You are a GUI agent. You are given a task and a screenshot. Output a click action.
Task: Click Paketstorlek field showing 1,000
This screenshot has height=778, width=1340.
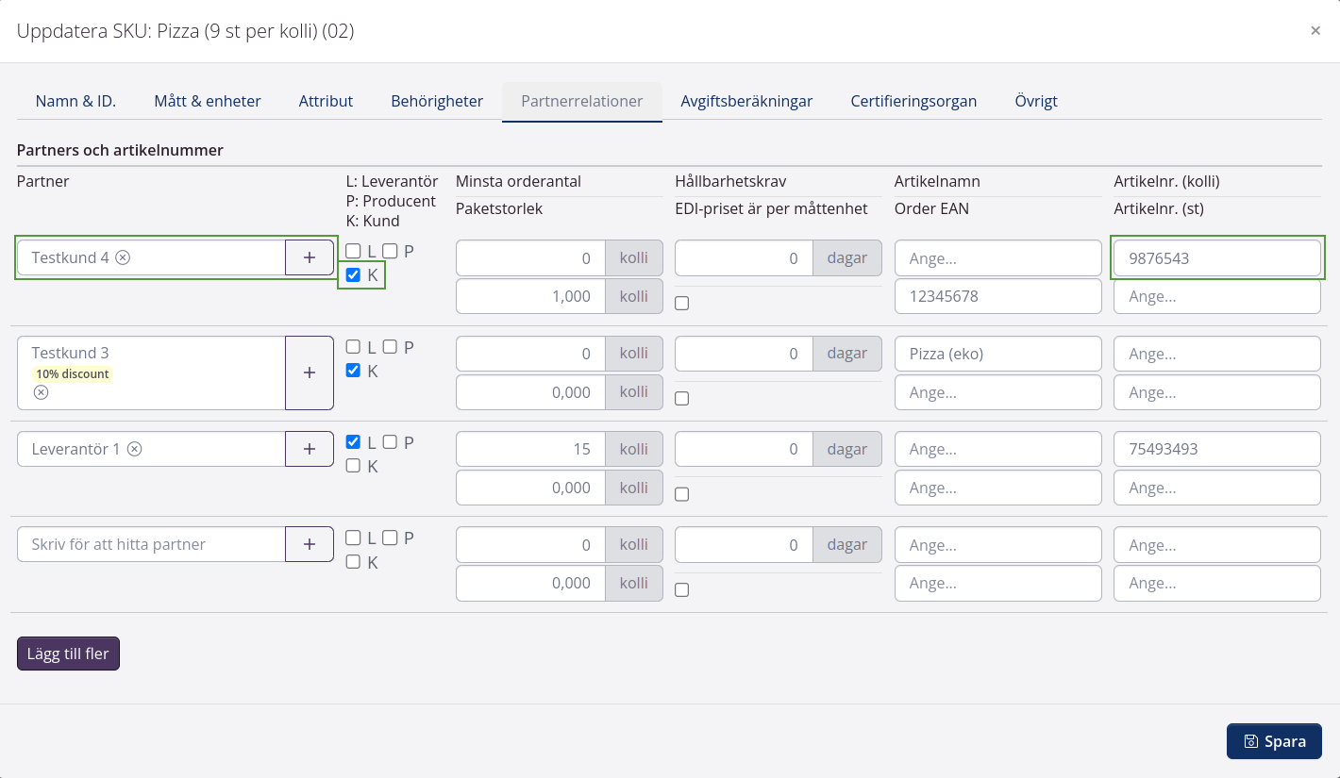530,296
